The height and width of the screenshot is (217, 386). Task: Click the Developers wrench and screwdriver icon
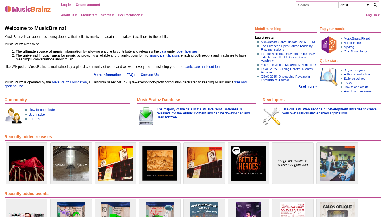point(271,116)
